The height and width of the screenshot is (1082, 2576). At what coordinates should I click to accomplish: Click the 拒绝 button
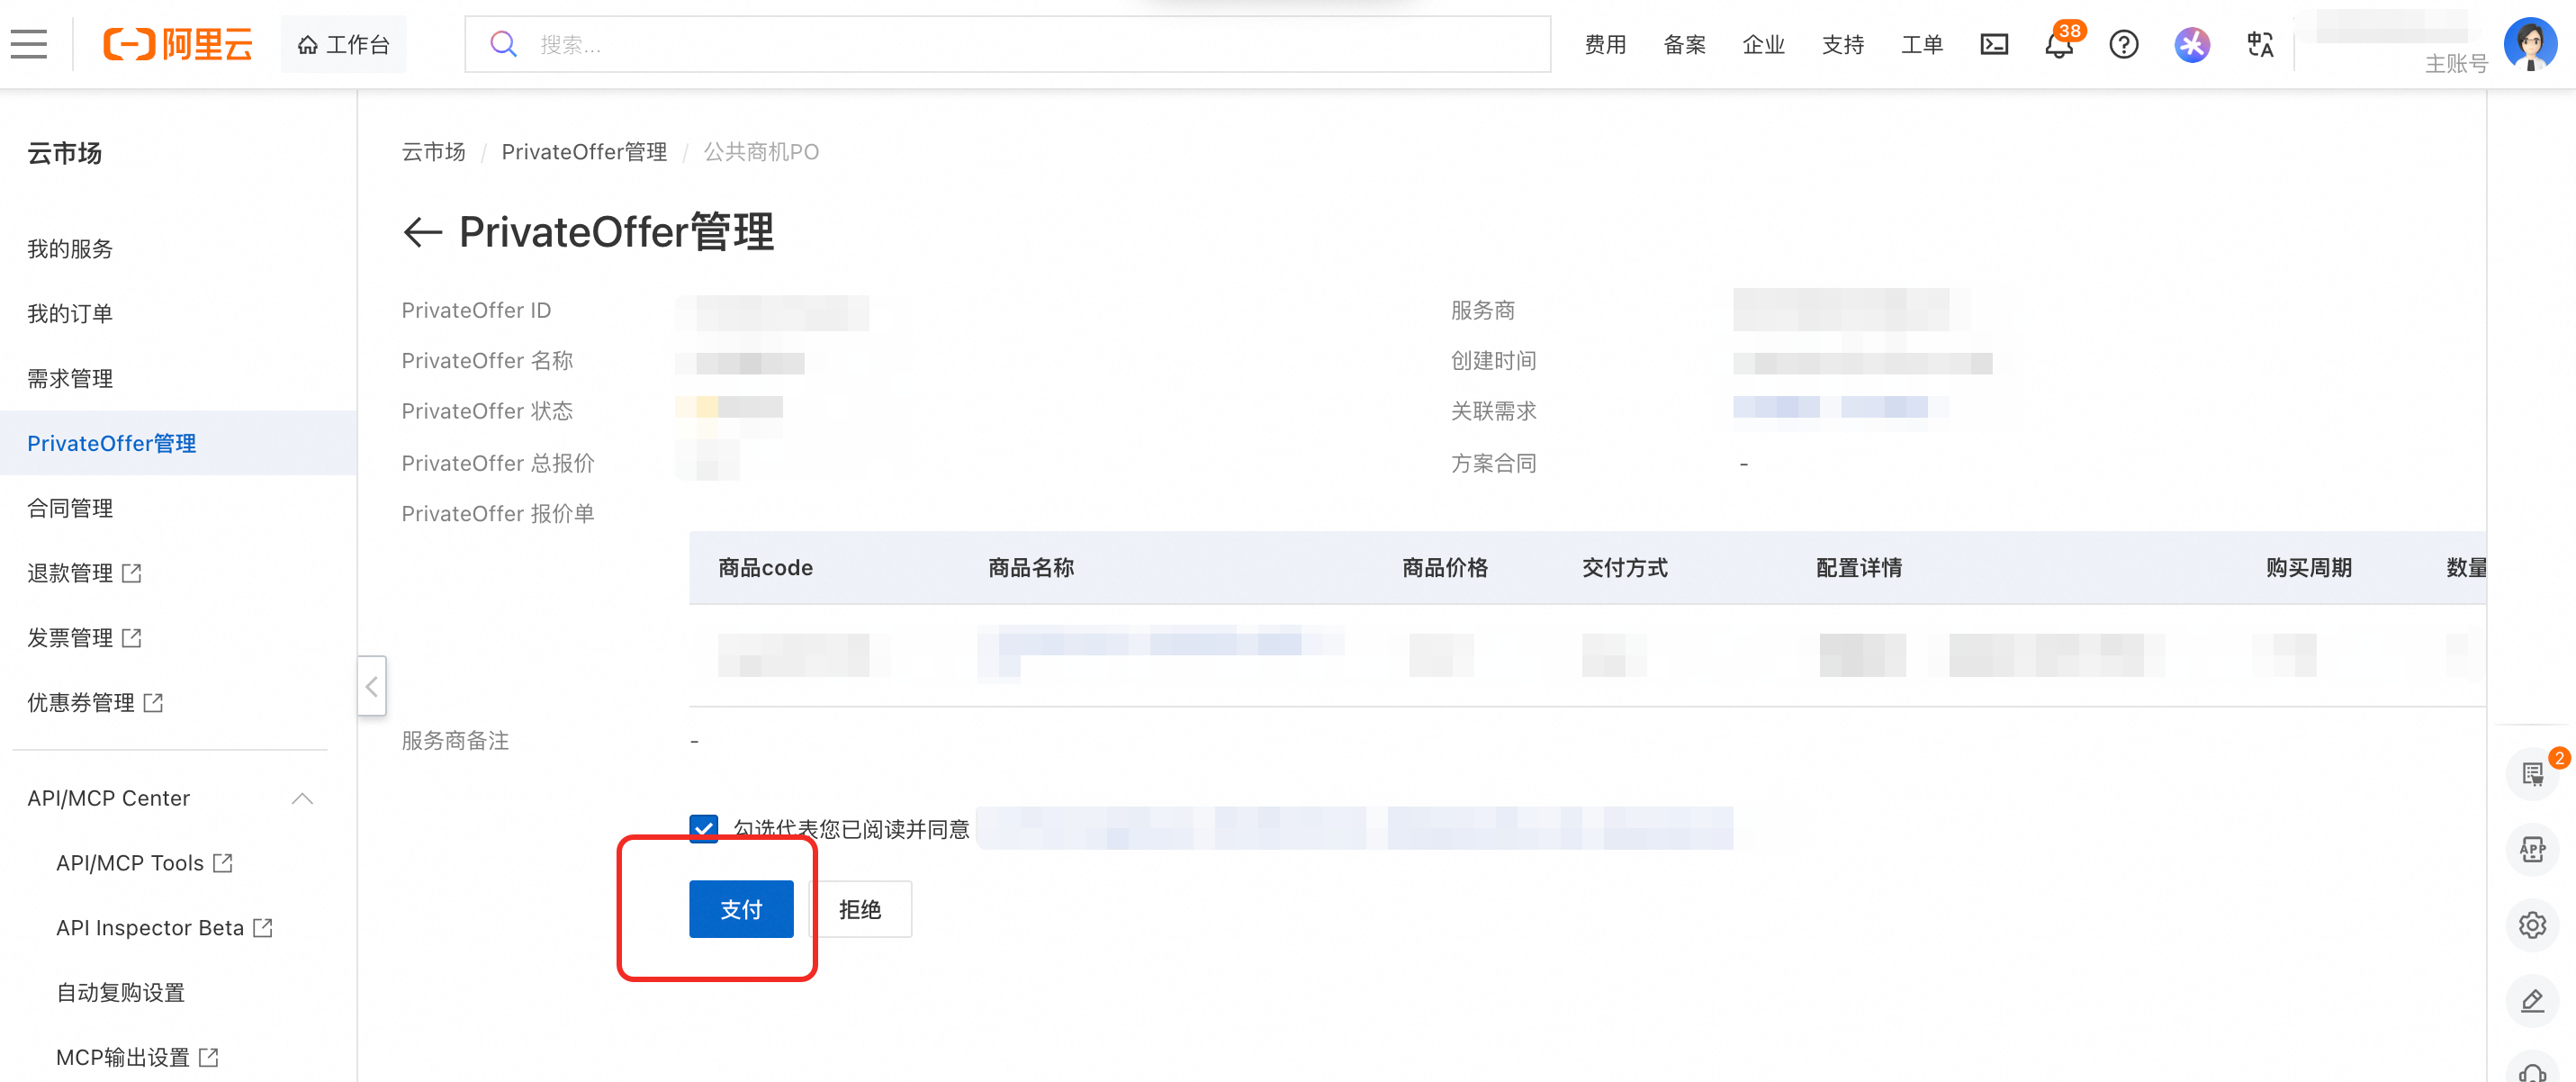click(859, 909)
